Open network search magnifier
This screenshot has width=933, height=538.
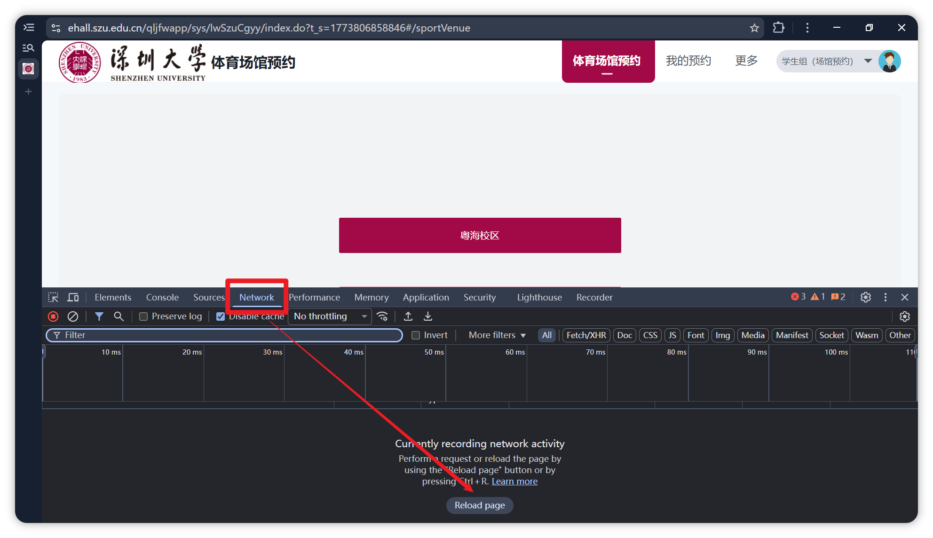tap(119, 316)
